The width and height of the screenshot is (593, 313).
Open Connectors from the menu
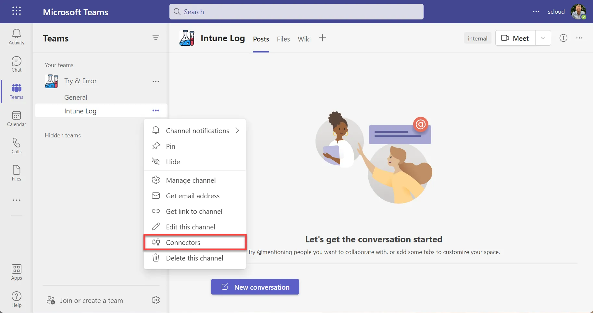pyautogui.click(x=195, y=242)
